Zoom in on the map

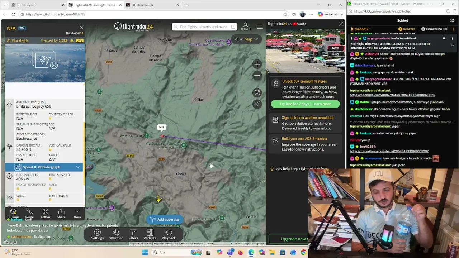coord(257,64)
